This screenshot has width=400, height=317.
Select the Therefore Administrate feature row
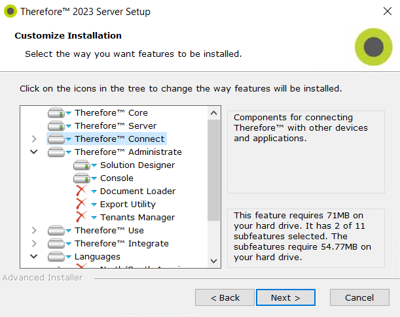(x=128, y=152)
